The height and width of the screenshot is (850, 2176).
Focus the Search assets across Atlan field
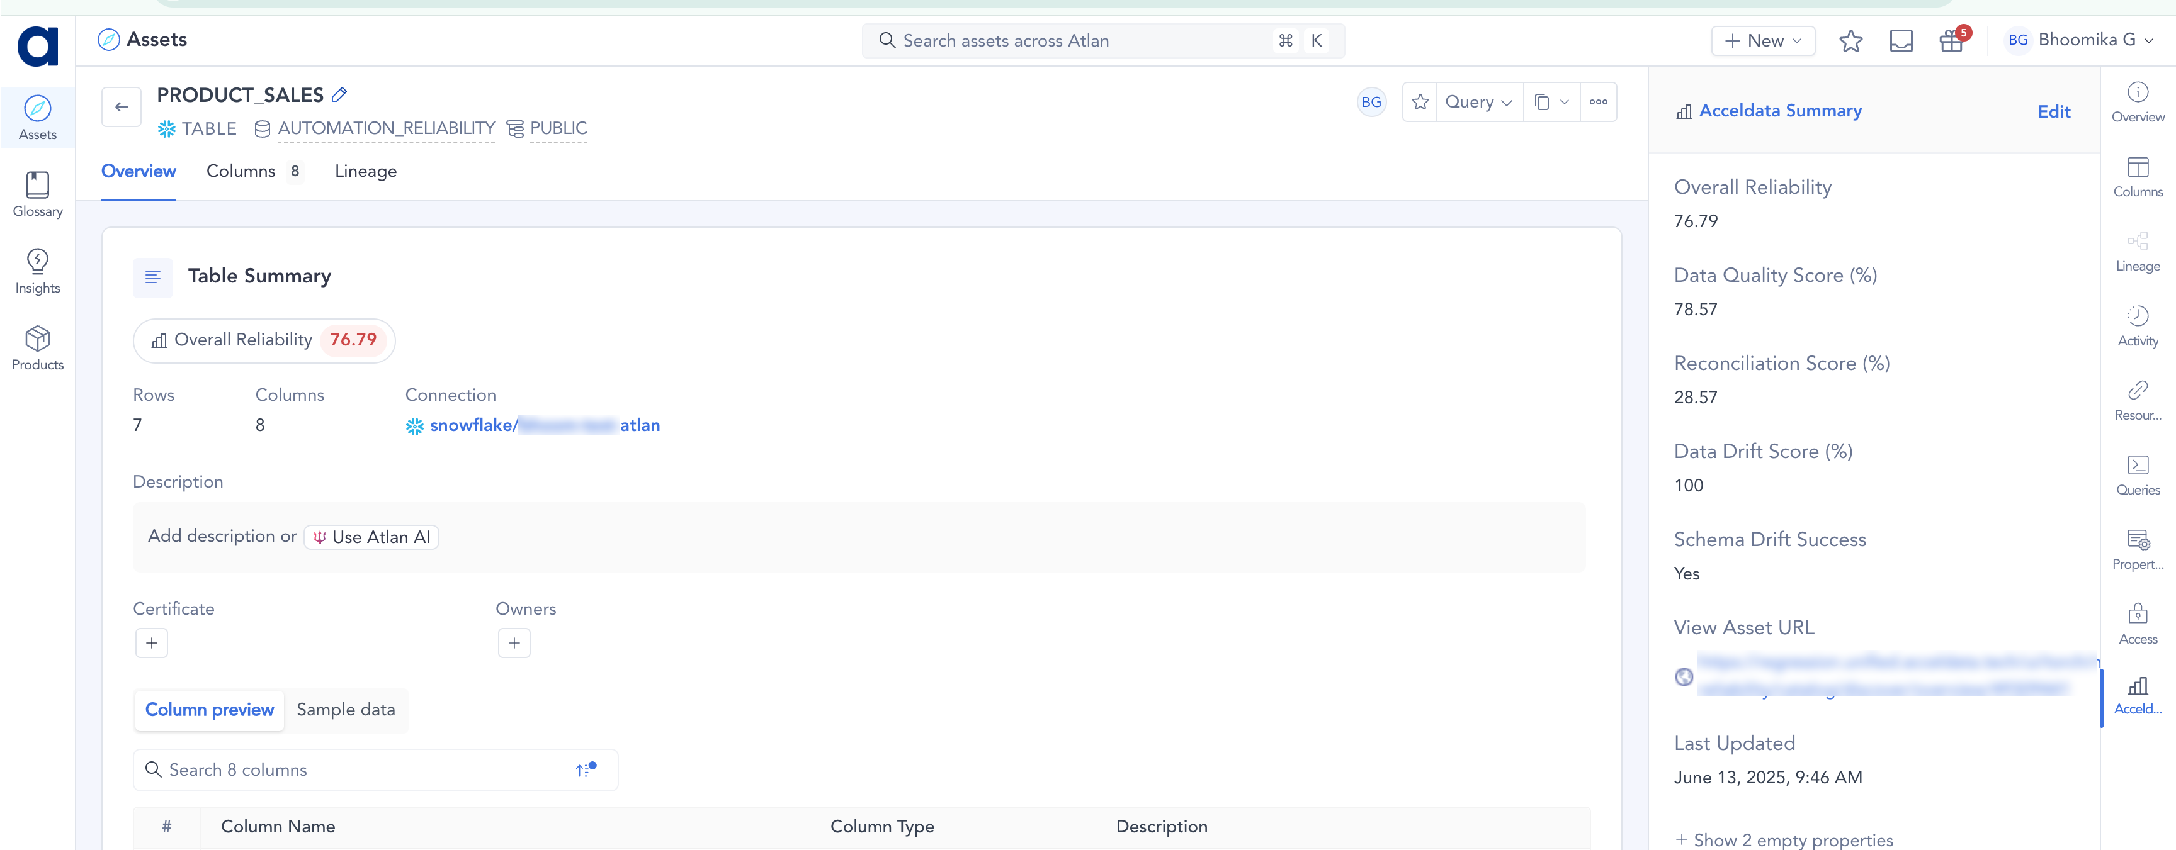click(1102, 40)
